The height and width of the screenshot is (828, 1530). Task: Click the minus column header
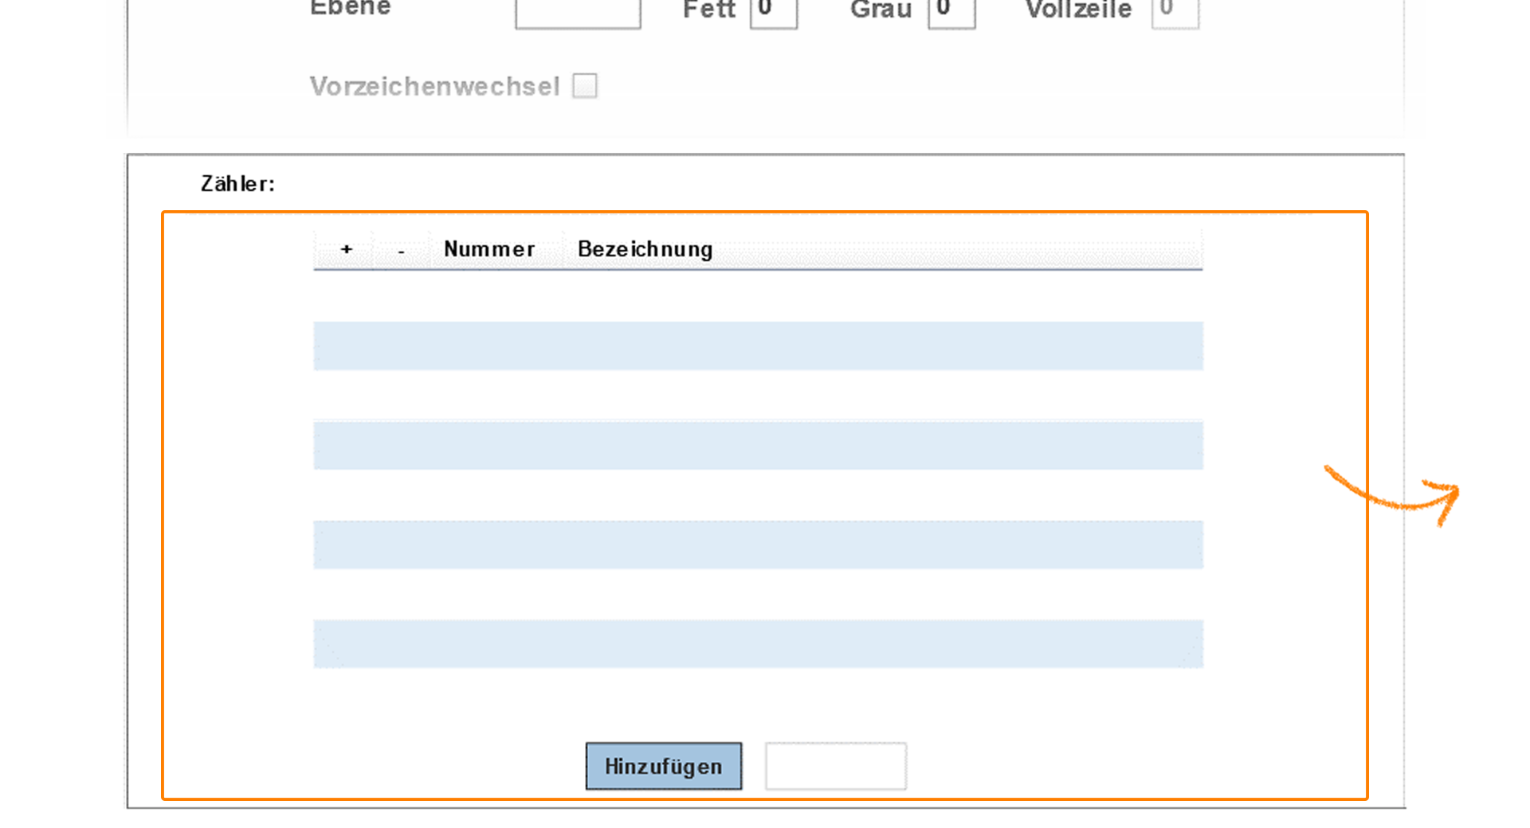point(401,250)
